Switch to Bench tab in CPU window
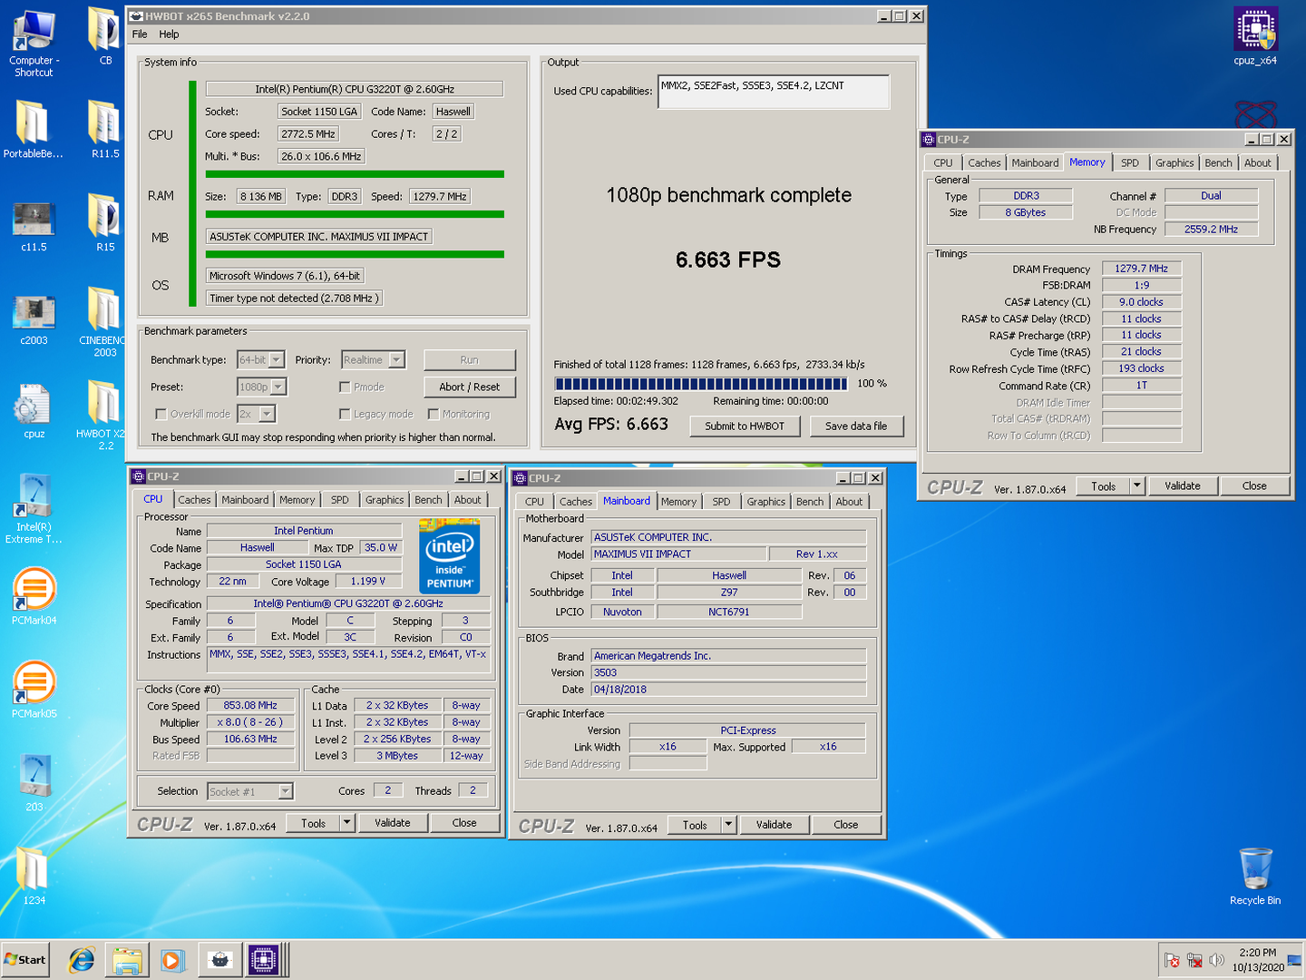 428,500
